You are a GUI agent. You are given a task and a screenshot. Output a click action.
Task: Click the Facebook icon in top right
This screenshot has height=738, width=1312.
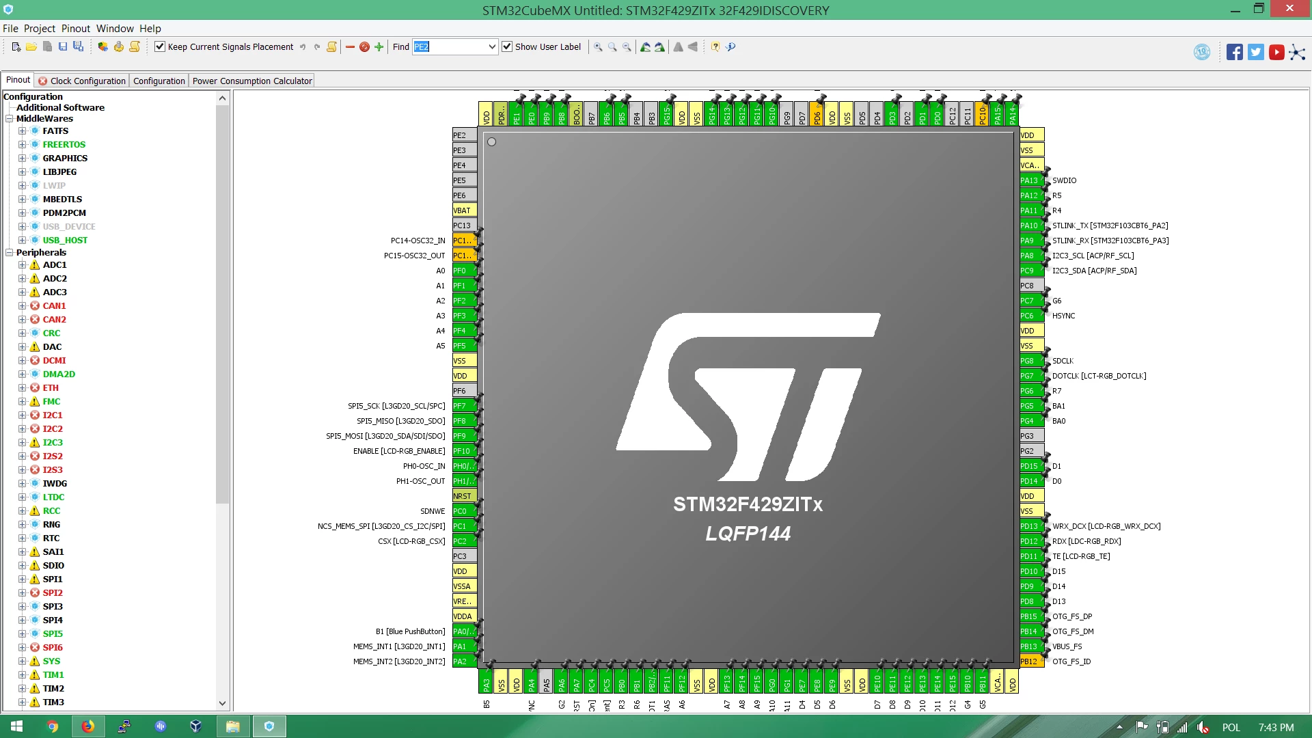pyautogui.click(x=1234, y=52)
